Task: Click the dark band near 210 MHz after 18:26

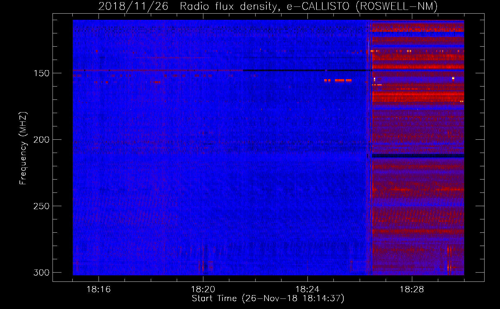Action: click(x=418, y=156)
